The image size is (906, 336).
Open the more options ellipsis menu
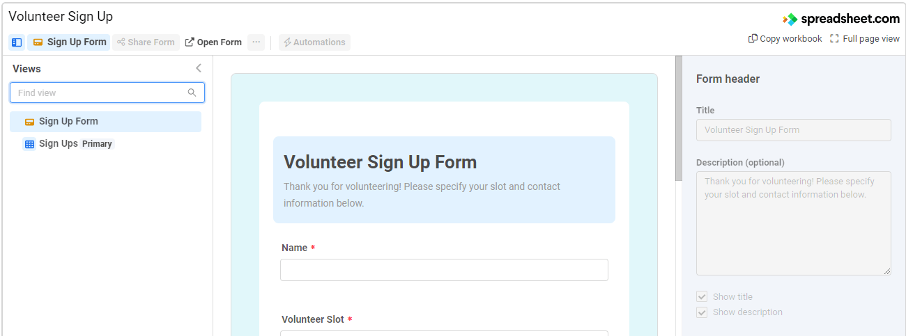256,42
